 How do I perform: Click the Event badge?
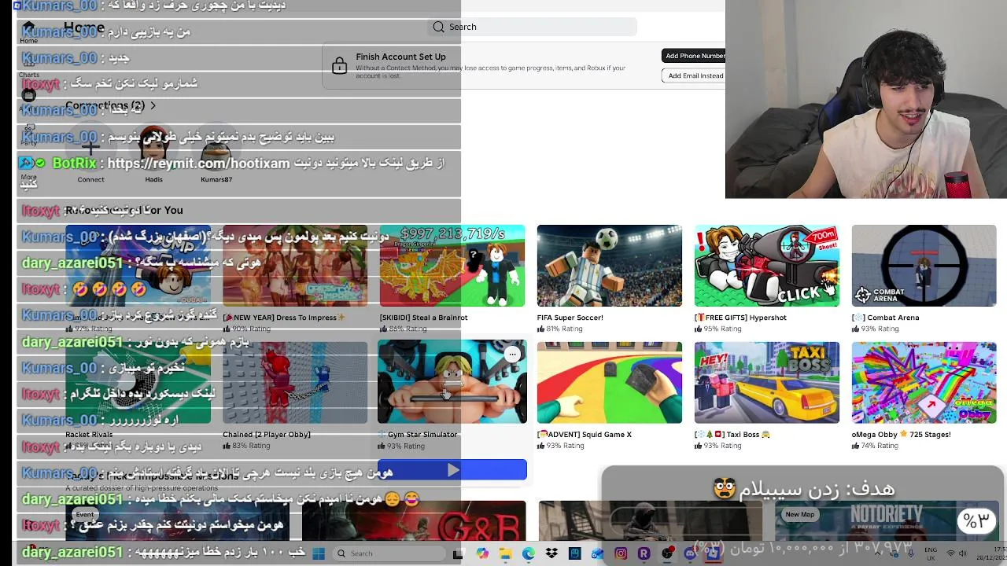85,514
